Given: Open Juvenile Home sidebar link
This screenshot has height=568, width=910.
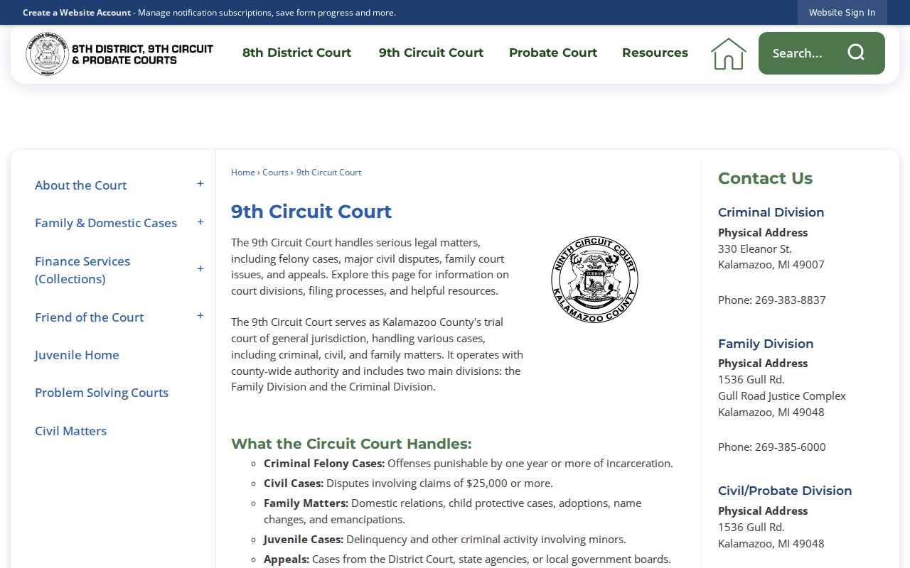Looking at the screenshot, I should pos(77,355).
